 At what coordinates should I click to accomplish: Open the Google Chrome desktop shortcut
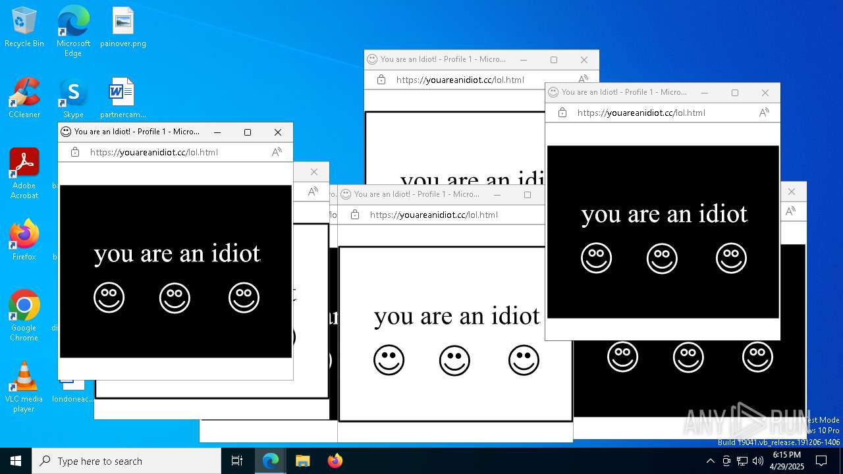(x=24, y=316)
